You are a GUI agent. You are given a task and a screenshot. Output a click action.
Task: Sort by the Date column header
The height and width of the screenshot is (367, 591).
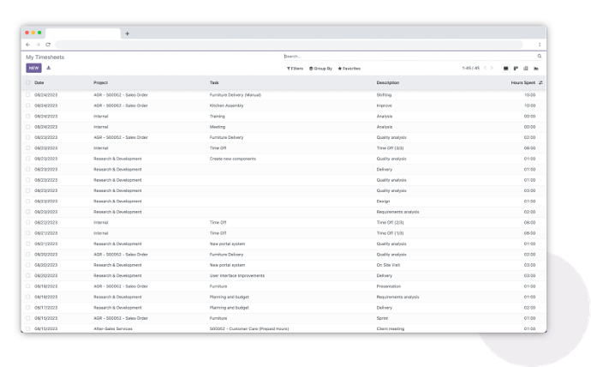coord(39,82)
